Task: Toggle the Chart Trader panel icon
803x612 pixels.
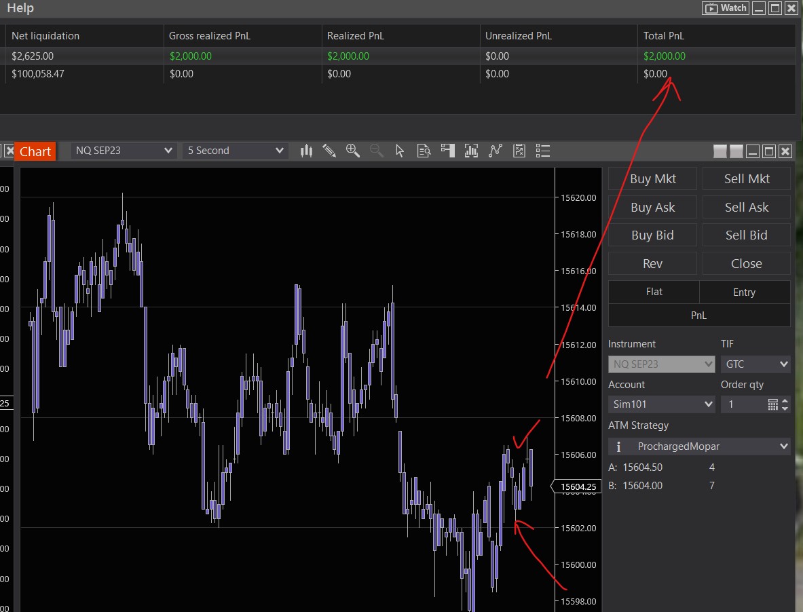Action: [447, 151]
